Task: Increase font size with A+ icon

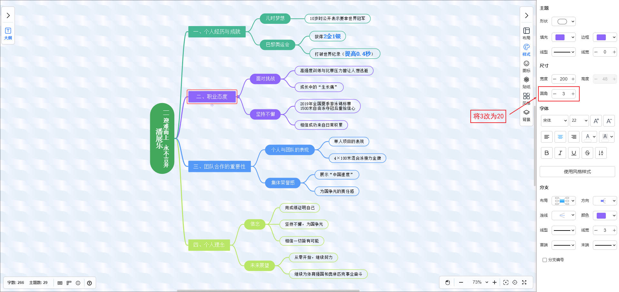Action: click(596, 121)
